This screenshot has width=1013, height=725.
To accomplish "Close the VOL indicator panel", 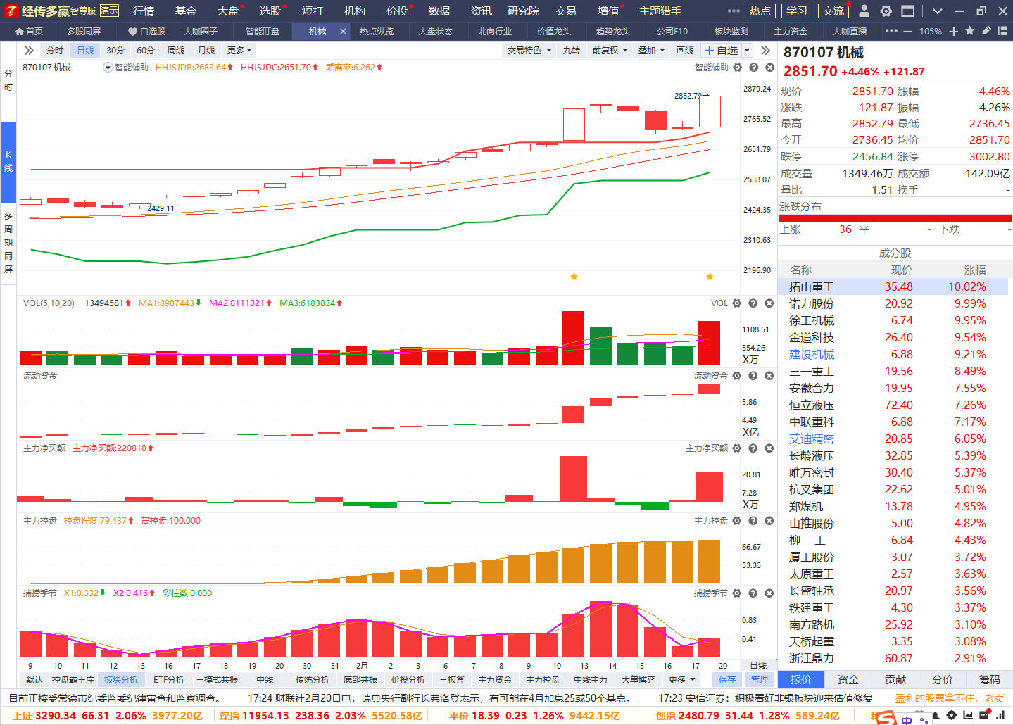I will click(769, 303).
